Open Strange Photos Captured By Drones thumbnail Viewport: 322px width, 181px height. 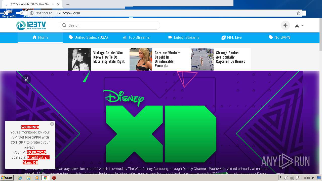pos(202,59)
